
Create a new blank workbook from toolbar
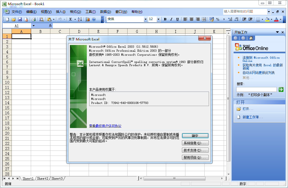coord(7,19)
